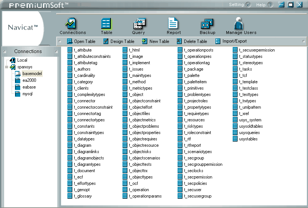Image resolution: width=308 pixels, height=208 pixels.
Task: Click the t_xref table icon
Action: point(235,114)
